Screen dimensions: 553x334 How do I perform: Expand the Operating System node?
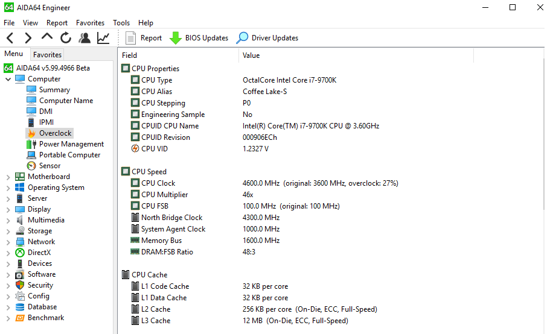coord(8,188)
